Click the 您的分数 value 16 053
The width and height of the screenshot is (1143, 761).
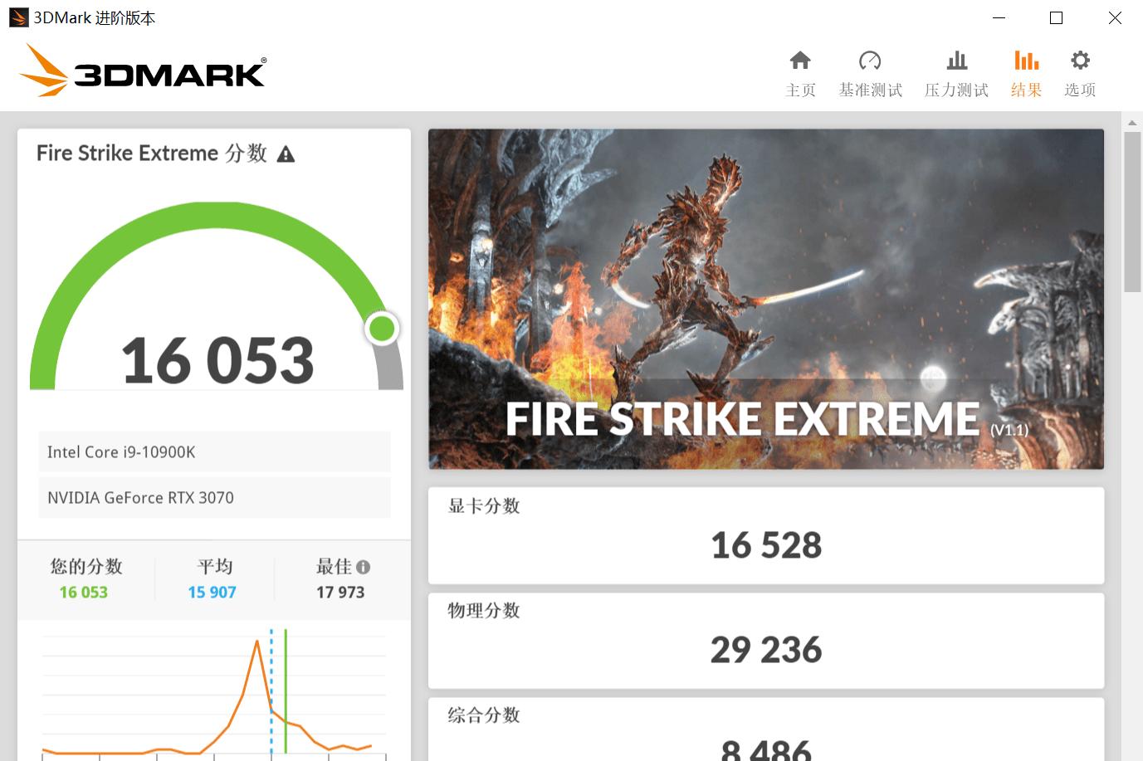point(83,593)
